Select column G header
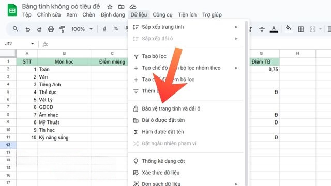331x186 pixels. 261,53
